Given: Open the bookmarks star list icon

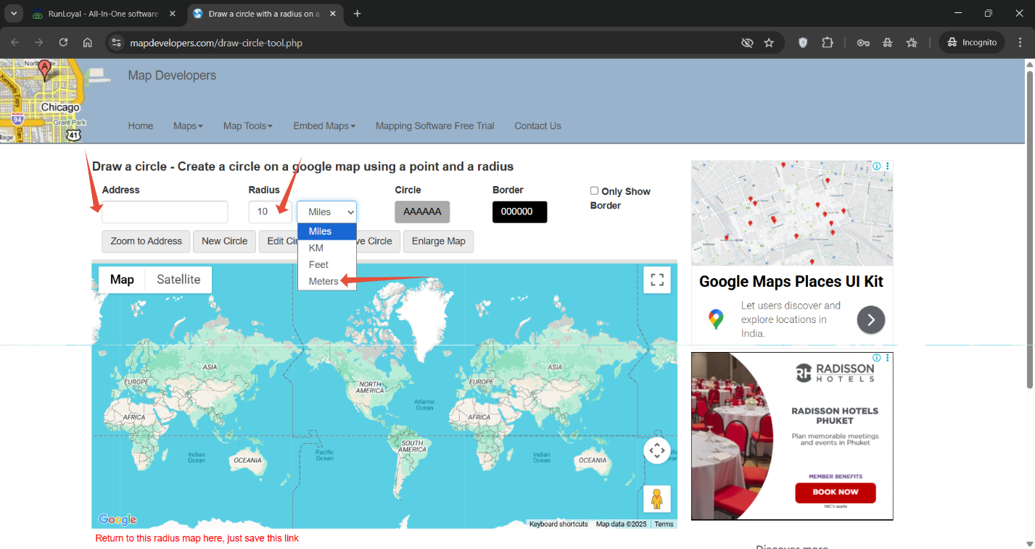Looking at the screenshot, I should (x=912, y=43).
